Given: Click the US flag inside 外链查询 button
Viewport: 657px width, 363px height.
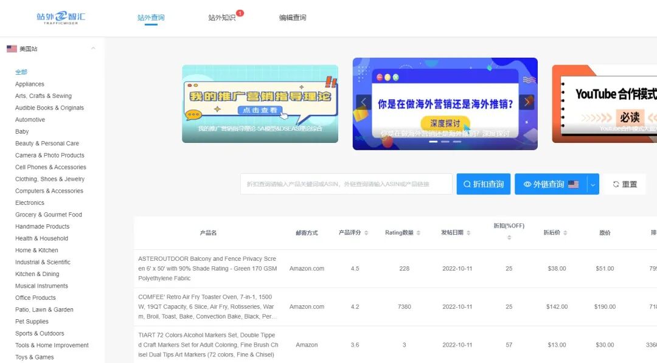Looking at the screenshot, I should (574, 184).
